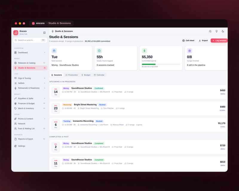Click the $810 cost on Jun 11 session
239x191 pixels.
tap(223, 162)
